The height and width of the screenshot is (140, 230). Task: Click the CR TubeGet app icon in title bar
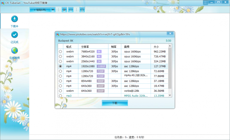click(3, 3)
